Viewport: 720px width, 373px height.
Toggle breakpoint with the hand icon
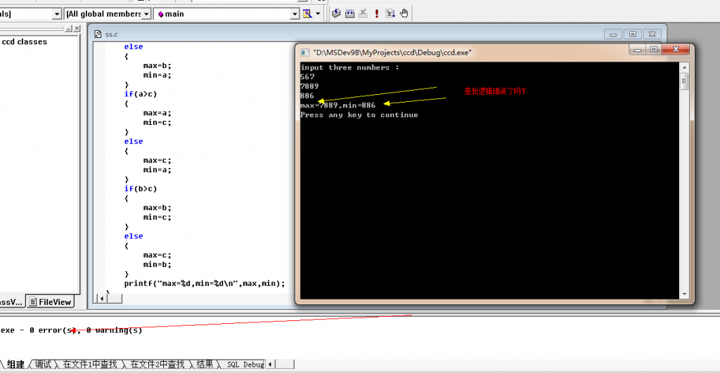[x=404, y=13]
